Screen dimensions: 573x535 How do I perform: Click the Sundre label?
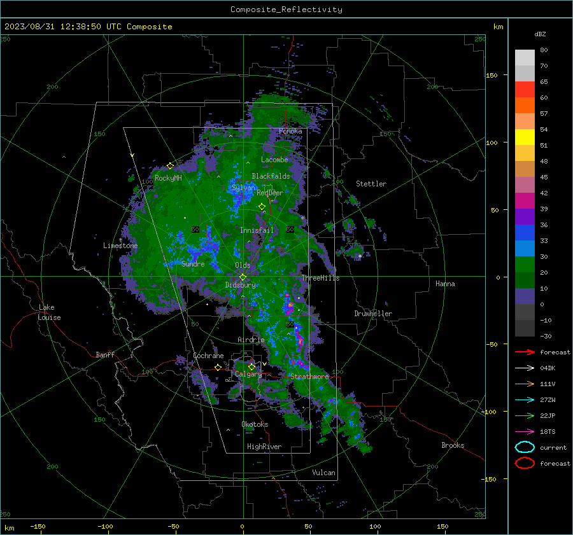coord(193,264)
